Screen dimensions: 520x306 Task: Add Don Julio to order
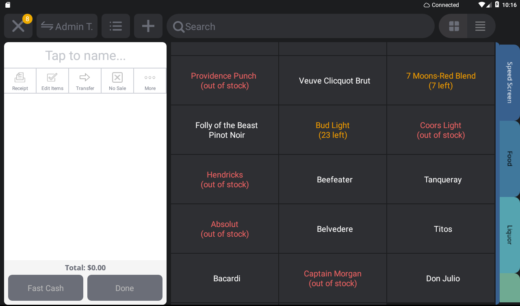click(x=441, y=278)
